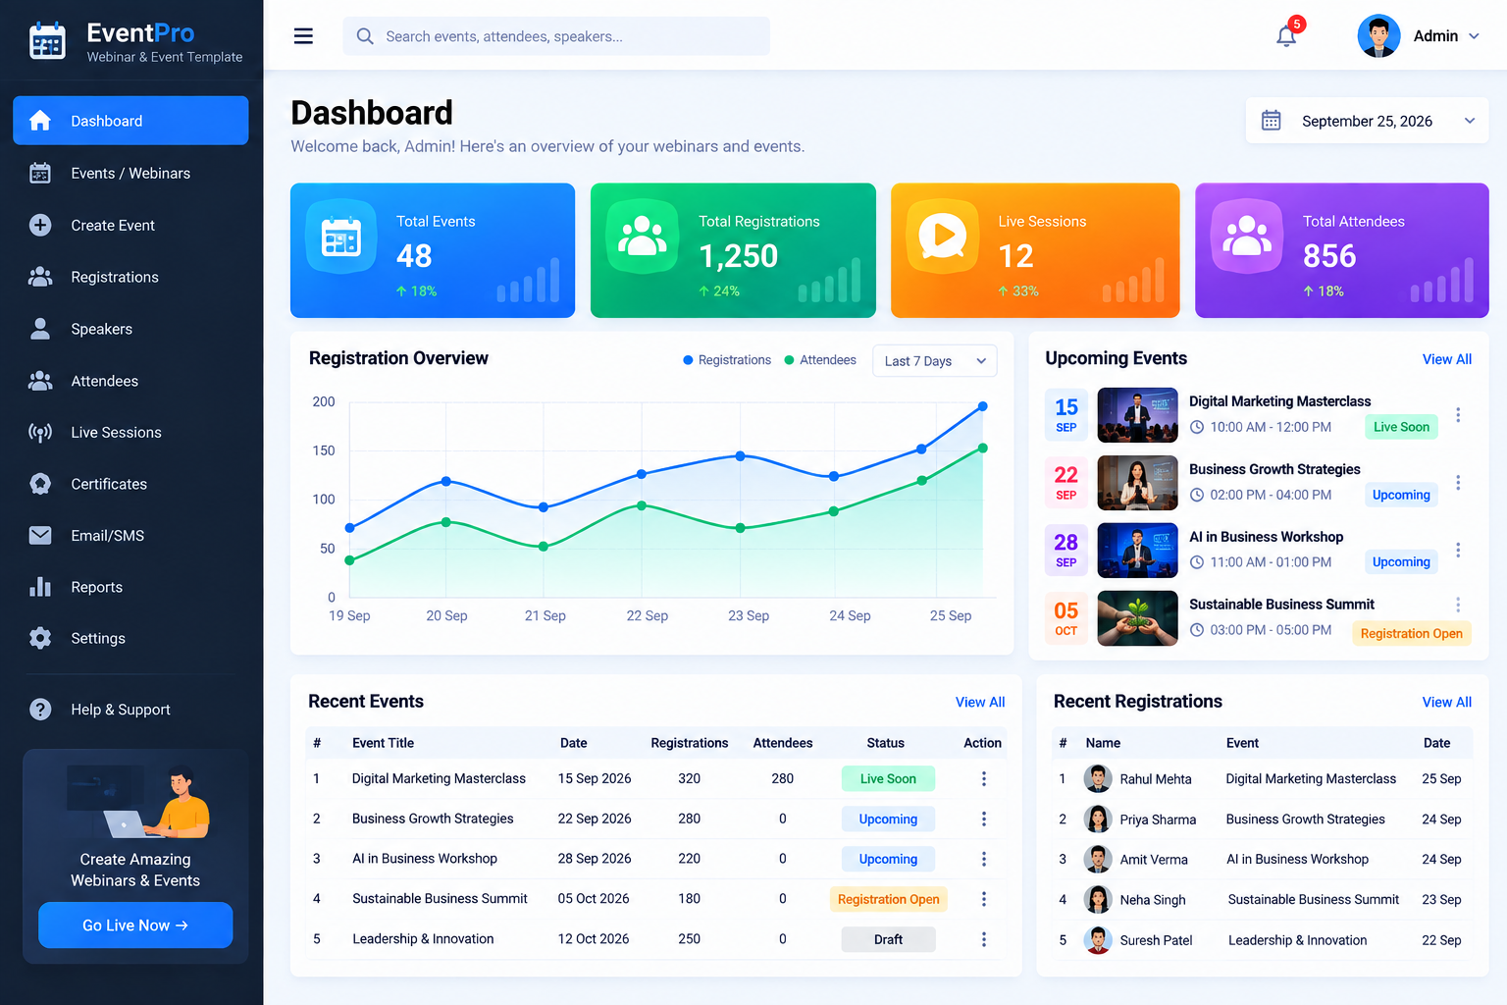Toggle the hamburger menu icon
This screenshot has width=1507, height=1005.
pyautogui.click(x=303, y=36)
